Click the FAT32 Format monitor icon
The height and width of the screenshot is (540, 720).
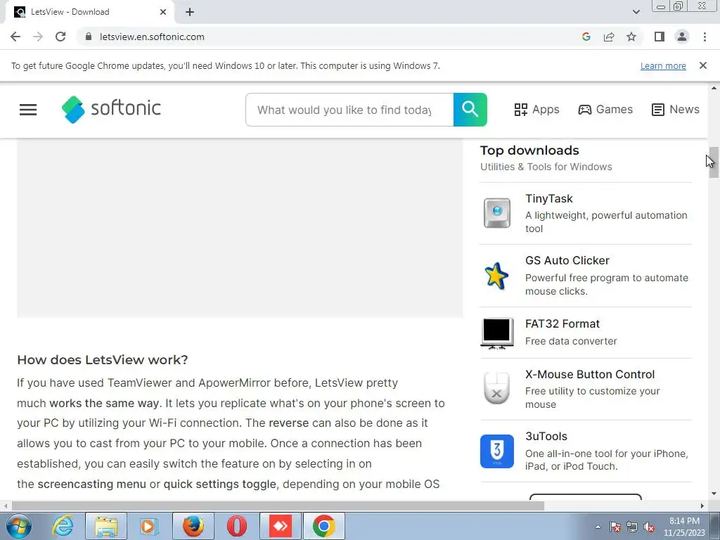[497, 333]
